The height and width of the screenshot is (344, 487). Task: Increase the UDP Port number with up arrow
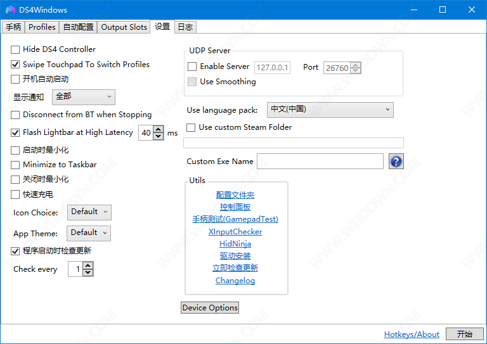click(356, 65)
